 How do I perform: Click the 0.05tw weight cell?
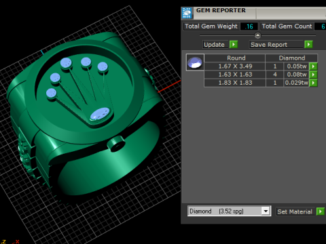[x=297, y=66]
